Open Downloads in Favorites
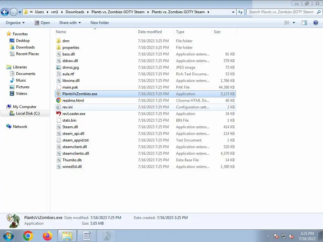Screen dimensions: 323x242 [x=25, y=47]
